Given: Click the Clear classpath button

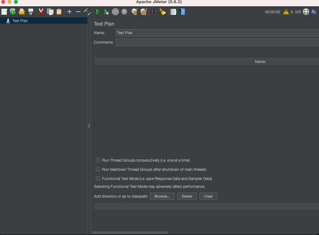Looking at the screenshot, I should coord(208,196).
